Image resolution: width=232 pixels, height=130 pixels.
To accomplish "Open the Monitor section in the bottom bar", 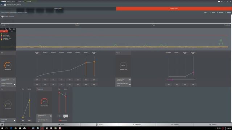I will click(137, 125).
